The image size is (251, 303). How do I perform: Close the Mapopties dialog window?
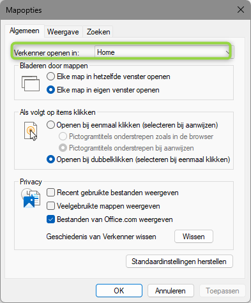click(241, 10)
